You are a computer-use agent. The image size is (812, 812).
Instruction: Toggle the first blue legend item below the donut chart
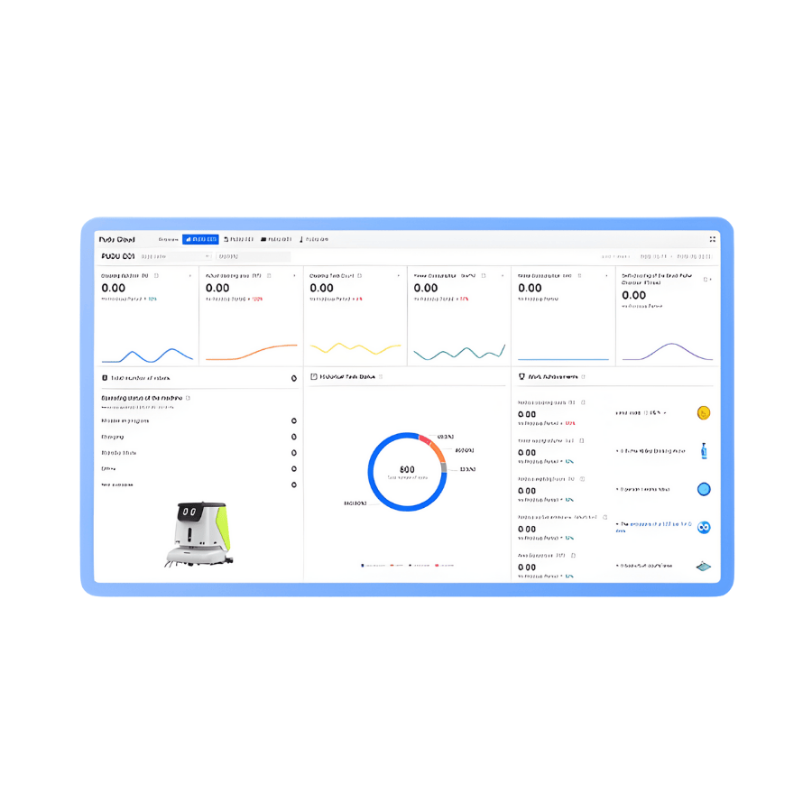pos(372,566)
